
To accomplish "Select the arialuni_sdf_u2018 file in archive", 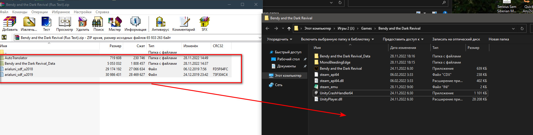I will 19,69.
